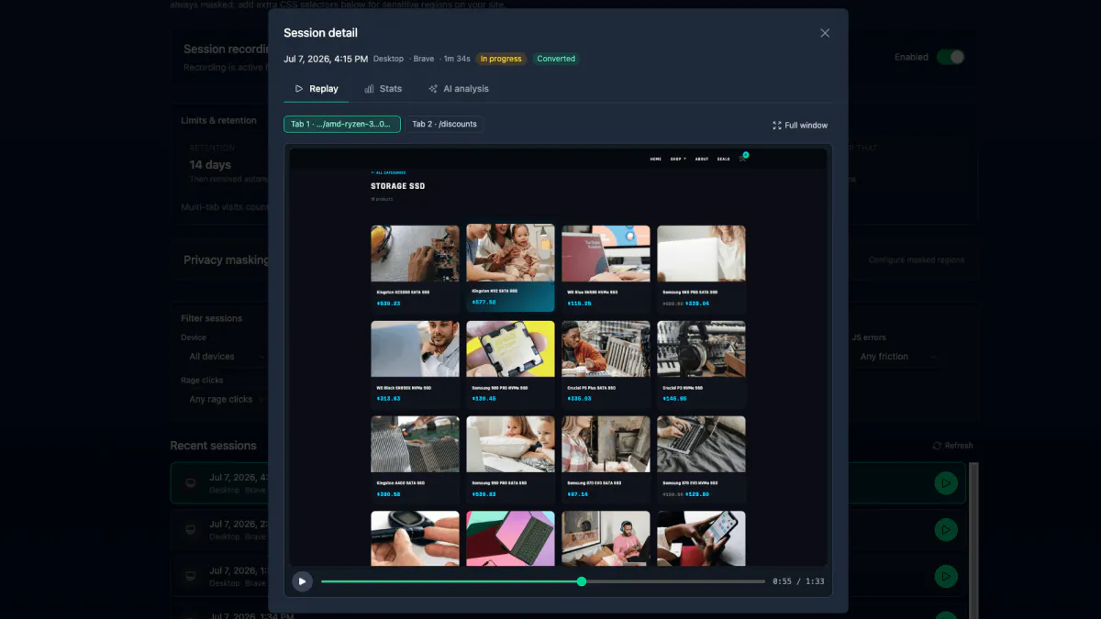Screen dimensions: 1101x619
Task: Click the $115.25 price
Action: (x=579, y=303)
